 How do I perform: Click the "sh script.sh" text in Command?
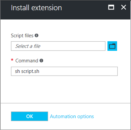point(27,71)
